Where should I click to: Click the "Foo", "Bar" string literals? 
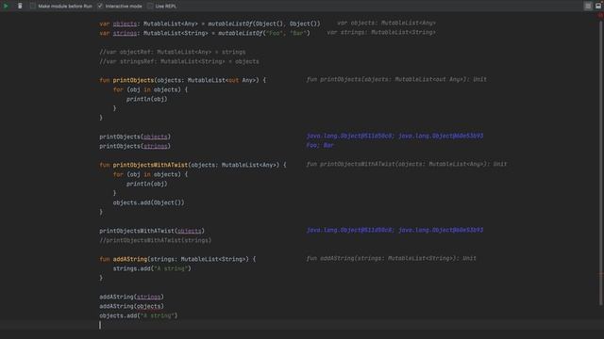[x=287, y=34]
